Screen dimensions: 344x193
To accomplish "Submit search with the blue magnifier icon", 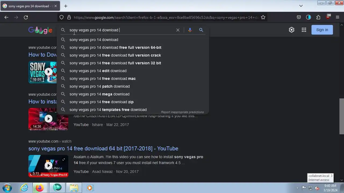I will tap(201, 30).
